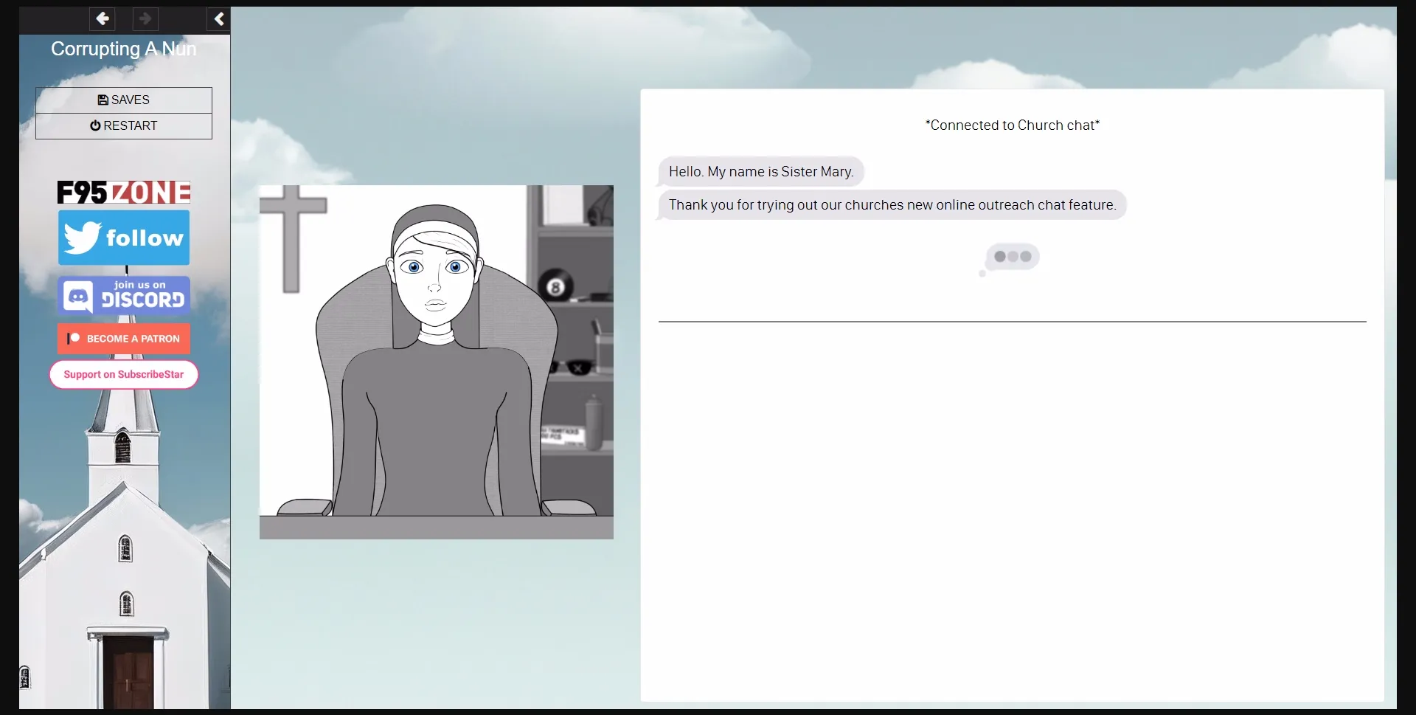Screen dimensions: 1416x715
Task: Restart the game
Action: (x=123, y=125)
